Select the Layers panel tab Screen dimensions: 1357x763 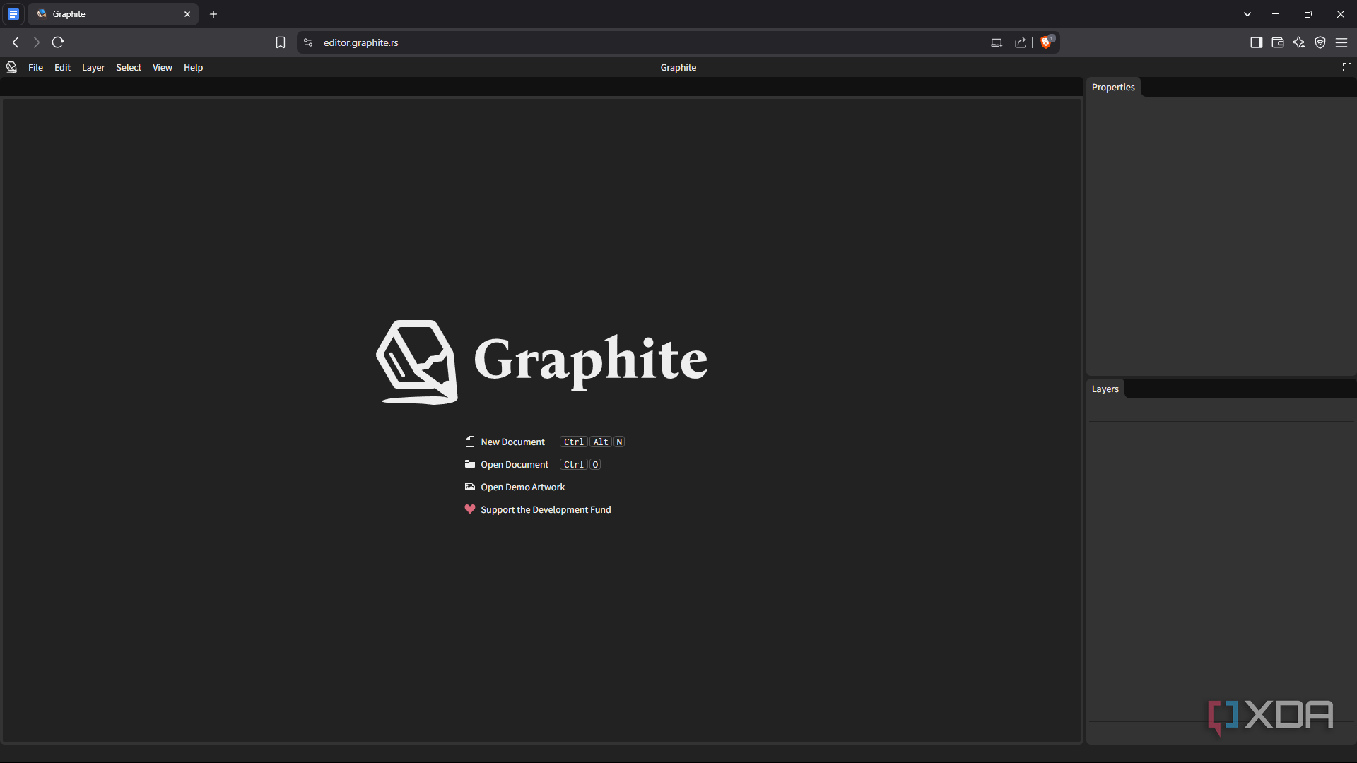tap(1105, 389)
